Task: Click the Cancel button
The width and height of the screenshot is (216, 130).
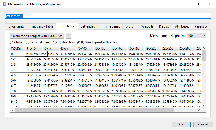Action: [203, 124]
